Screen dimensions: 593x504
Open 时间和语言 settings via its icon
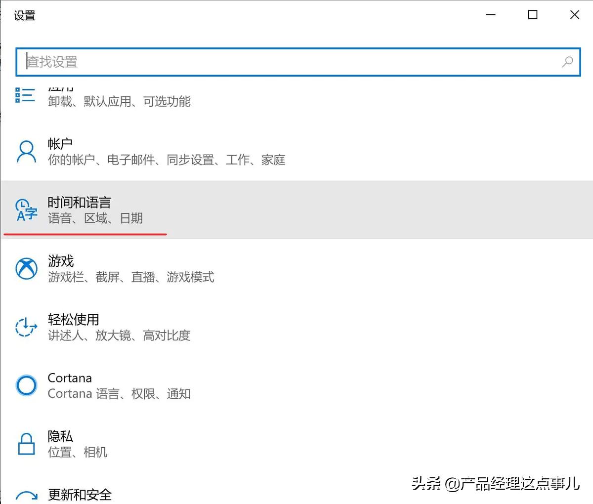click(25, 209)
